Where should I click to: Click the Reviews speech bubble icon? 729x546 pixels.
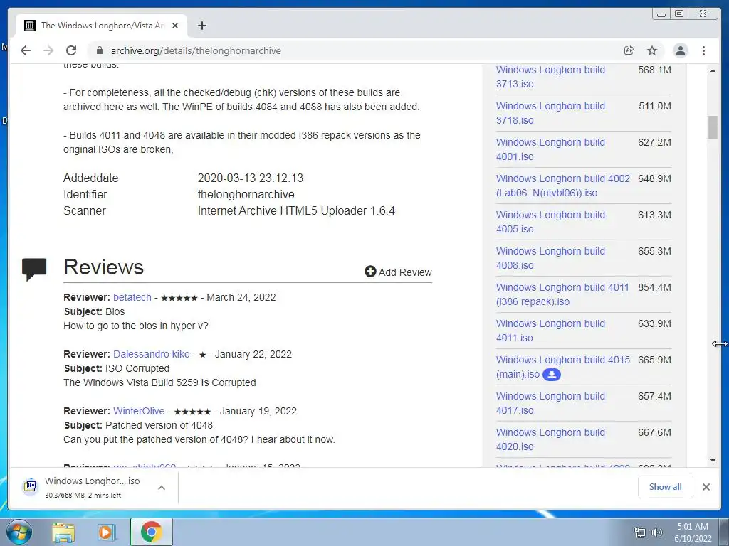click(x=34, y=269)
